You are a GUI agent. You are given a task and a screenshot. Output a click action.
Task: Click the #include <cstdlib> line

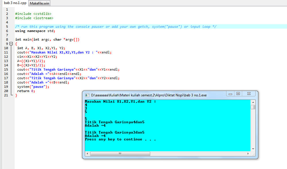(33, 14)
